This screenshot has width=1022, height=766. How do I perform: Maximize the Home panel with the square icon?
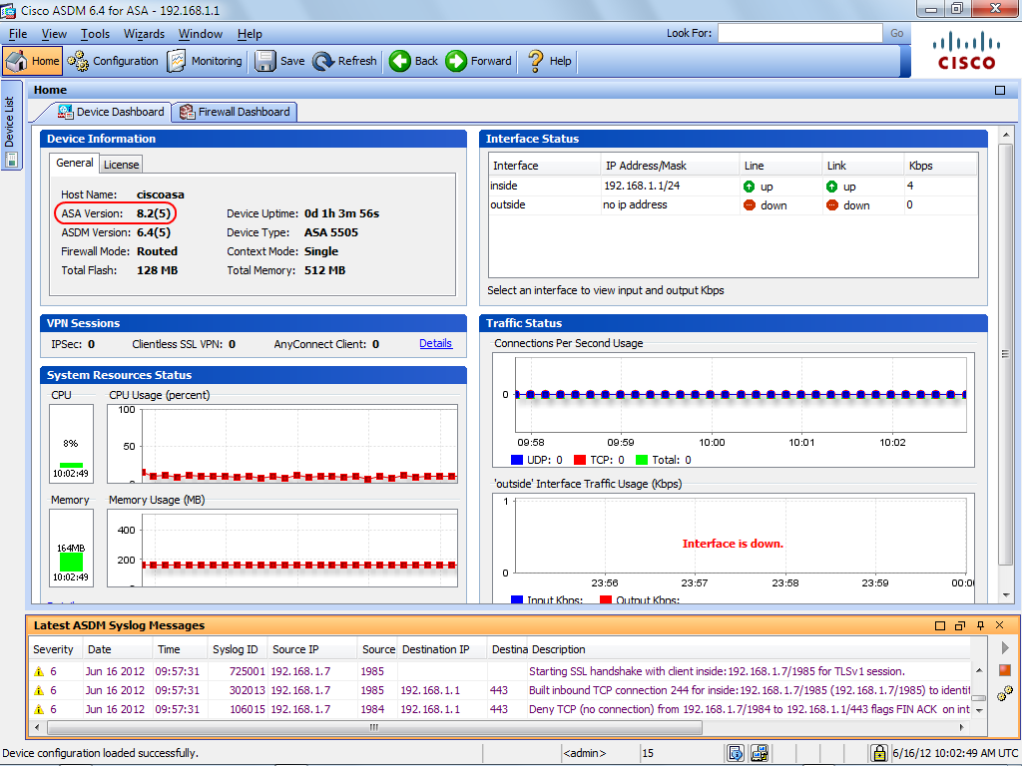point(1000,90)
